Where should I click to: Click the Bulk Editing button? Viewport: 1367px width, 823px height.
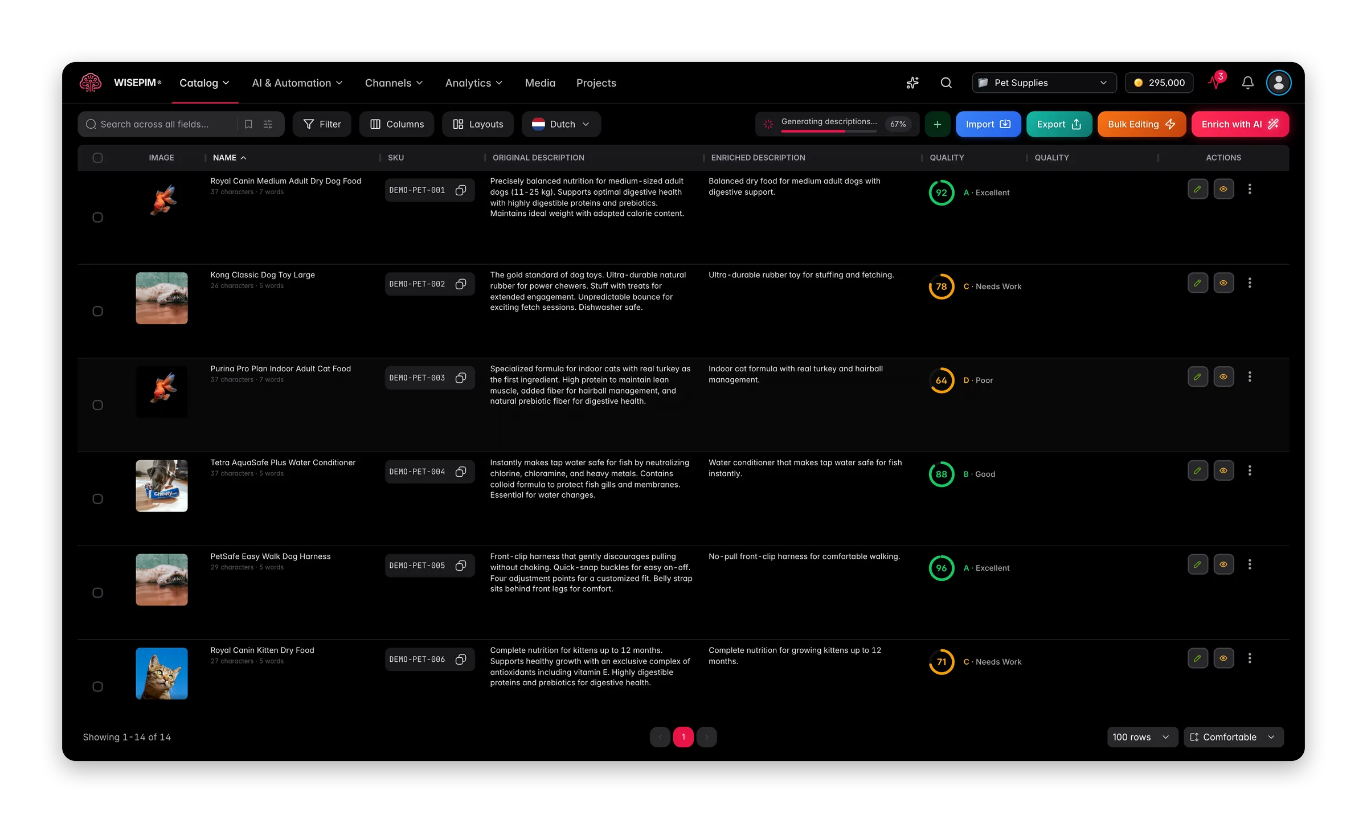[1141, 124]
